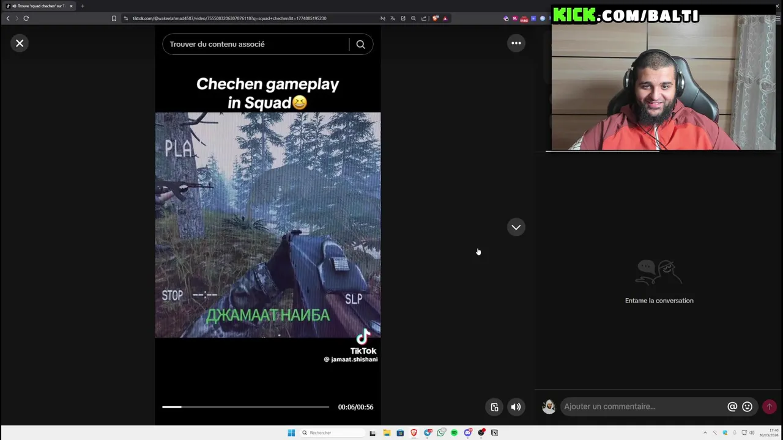Toggle the clear-display icon beside the volume
This screenshot has width=783, height=440.
coord(494,407)
